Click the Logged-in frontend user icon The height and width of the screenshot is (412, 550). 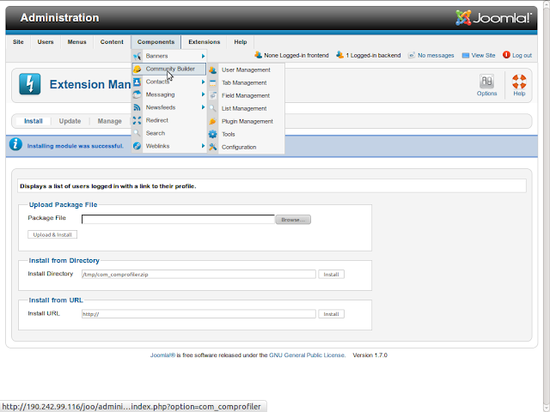pyautogui.click(x=258, y=55)
